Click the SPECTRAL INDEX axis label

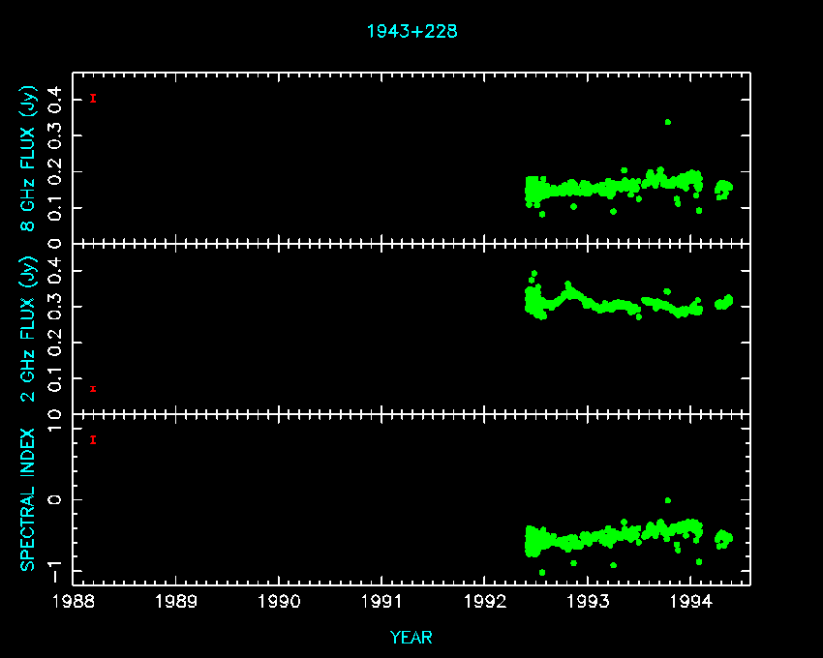coord(28,499)
